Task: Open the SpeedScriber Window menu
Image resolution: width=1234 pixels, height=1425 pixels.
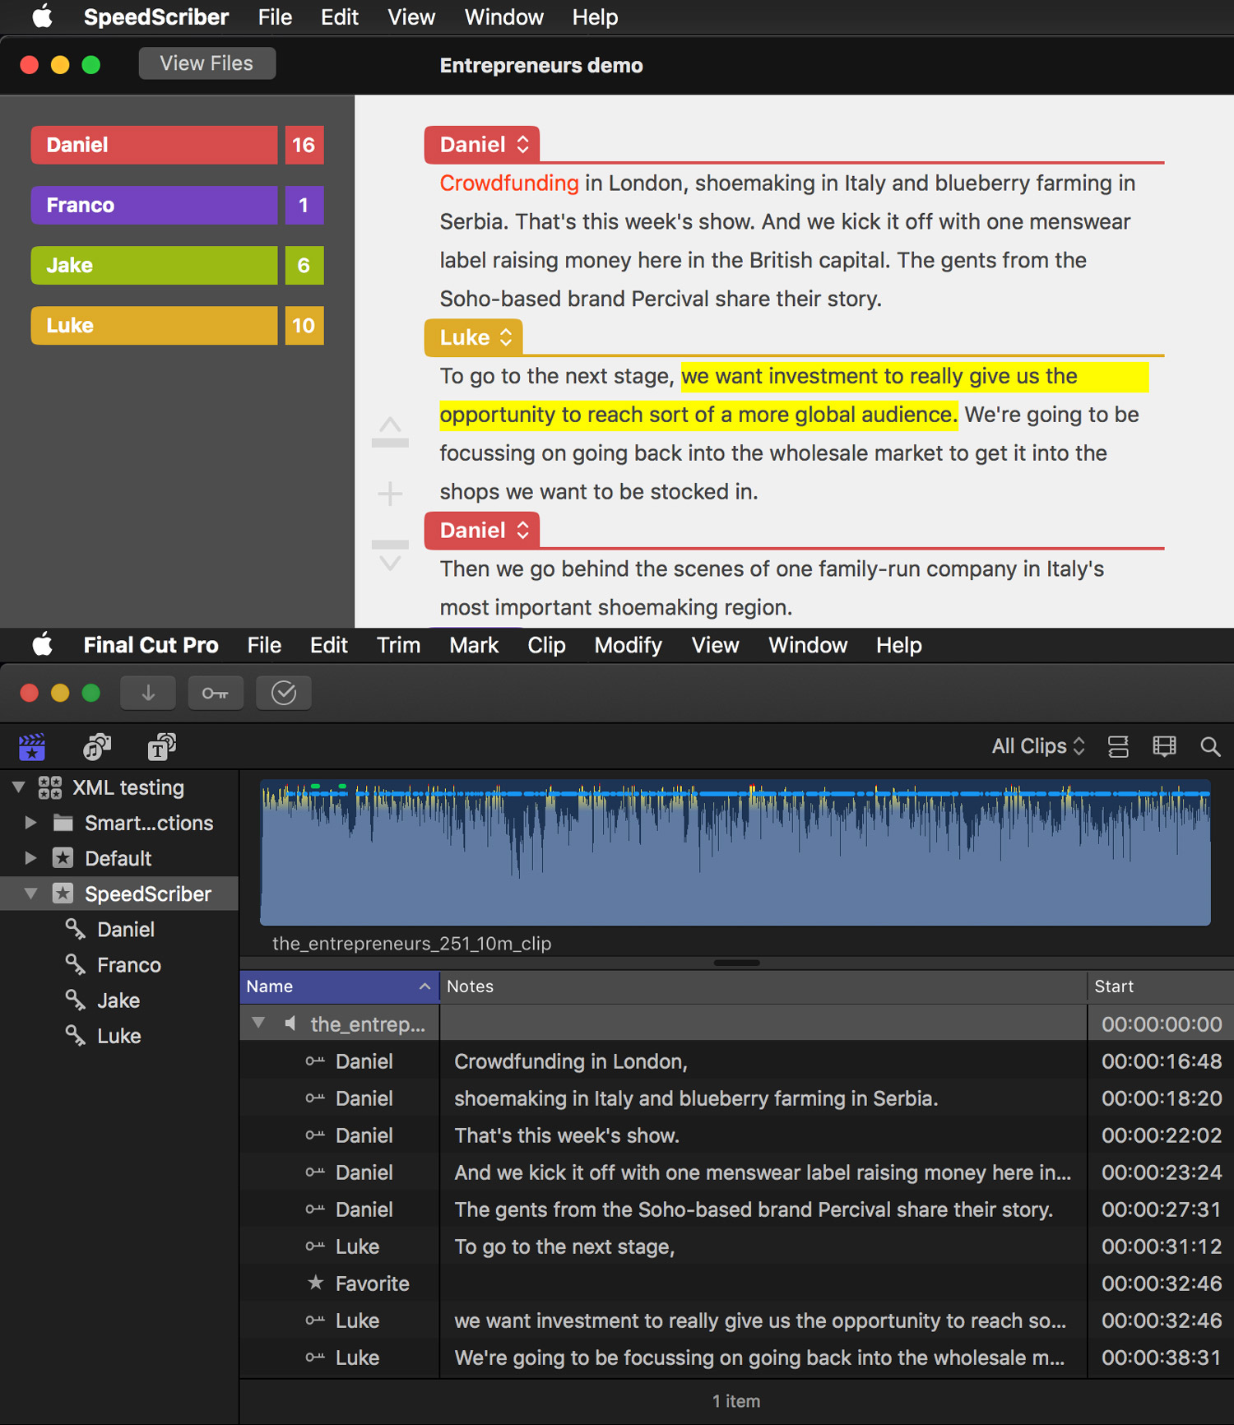Action: tap(504, 16)
